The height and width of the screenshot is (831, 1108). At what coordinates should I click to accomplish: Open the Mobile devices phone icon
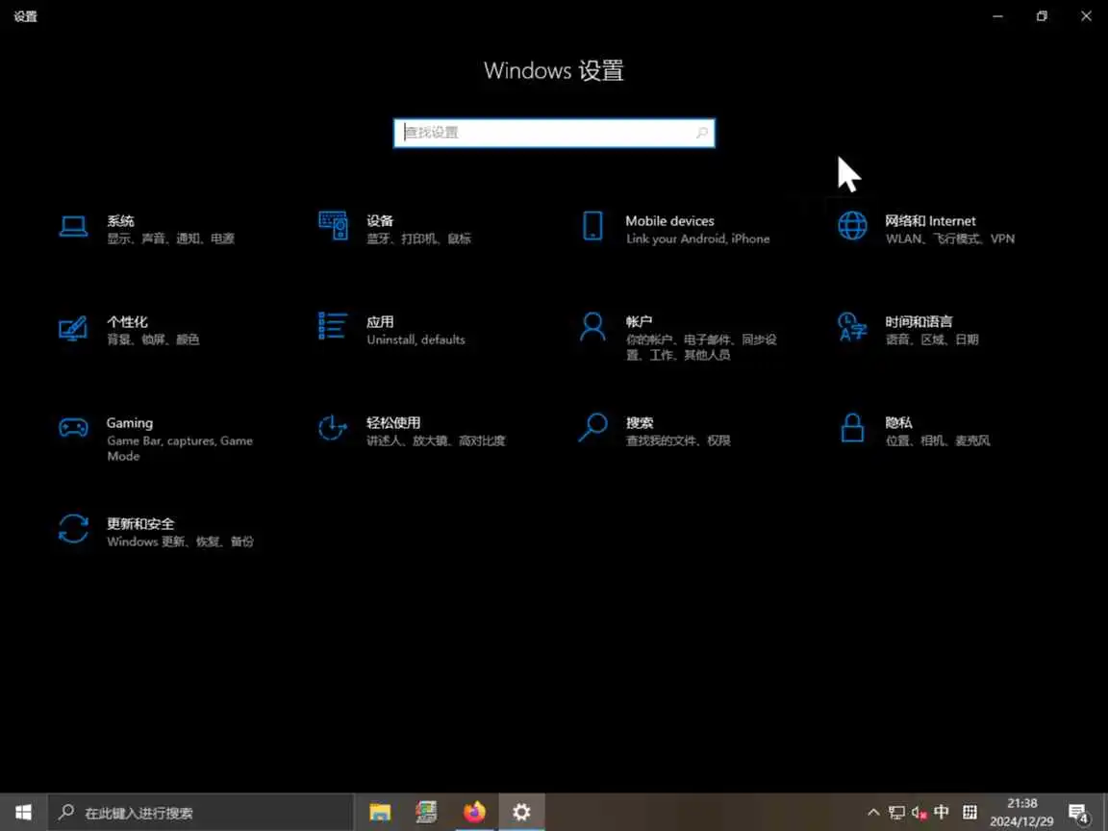tap(592, 226)
